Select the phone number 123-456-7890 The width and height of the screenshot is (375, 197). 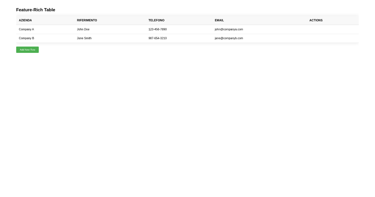[x=157, y=29]
